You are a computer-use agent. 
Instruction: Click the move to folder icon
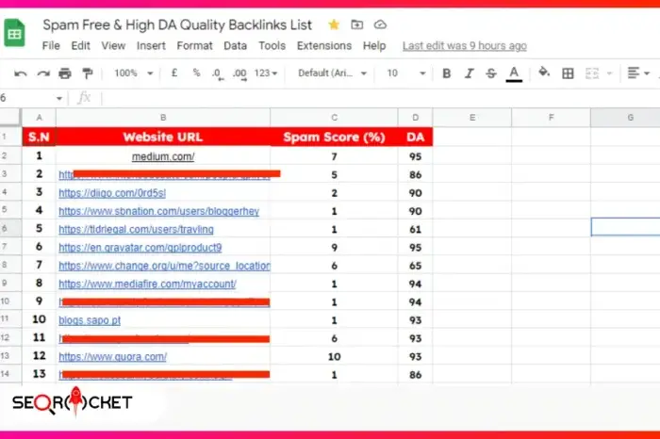[357, 24]
